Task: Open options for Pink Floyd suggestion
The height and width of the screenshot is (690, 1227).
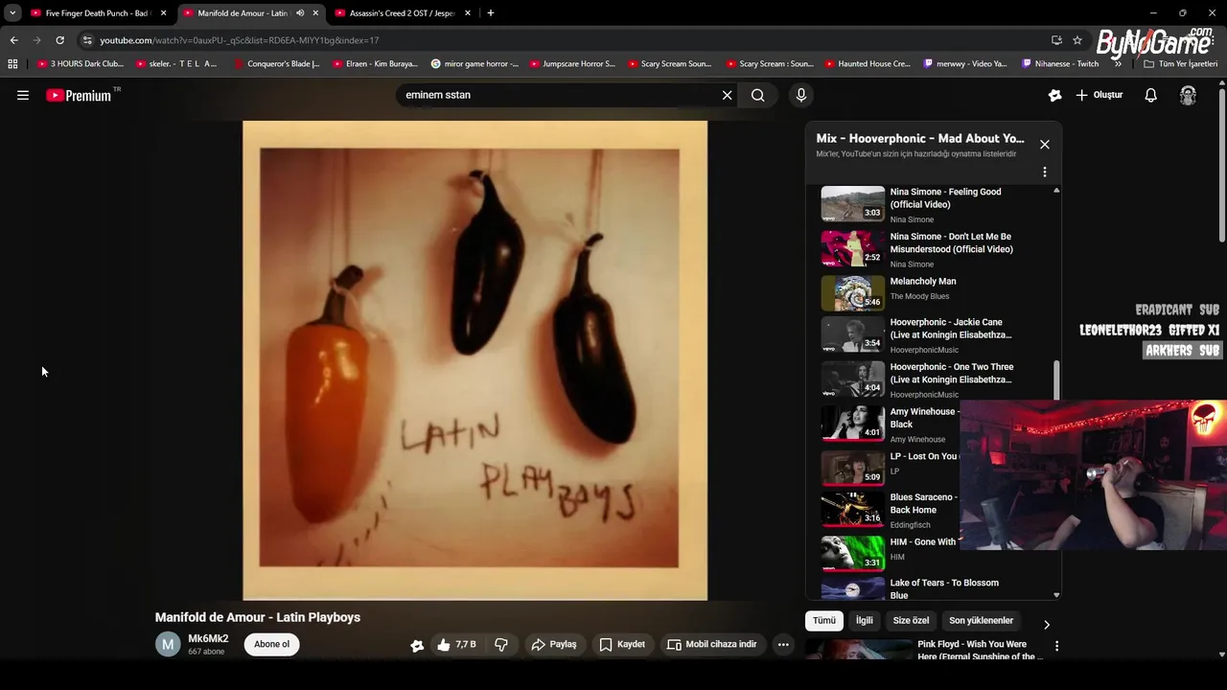Action: (x=1056, y=647)
